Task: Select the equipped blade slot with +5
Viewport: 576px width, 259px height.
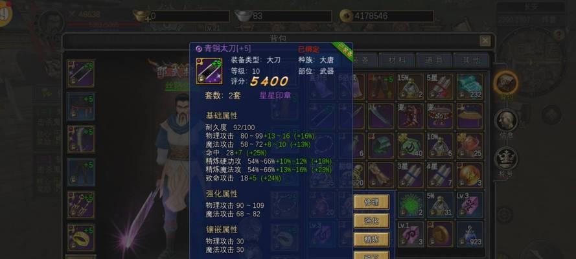Action: [81, 73]
